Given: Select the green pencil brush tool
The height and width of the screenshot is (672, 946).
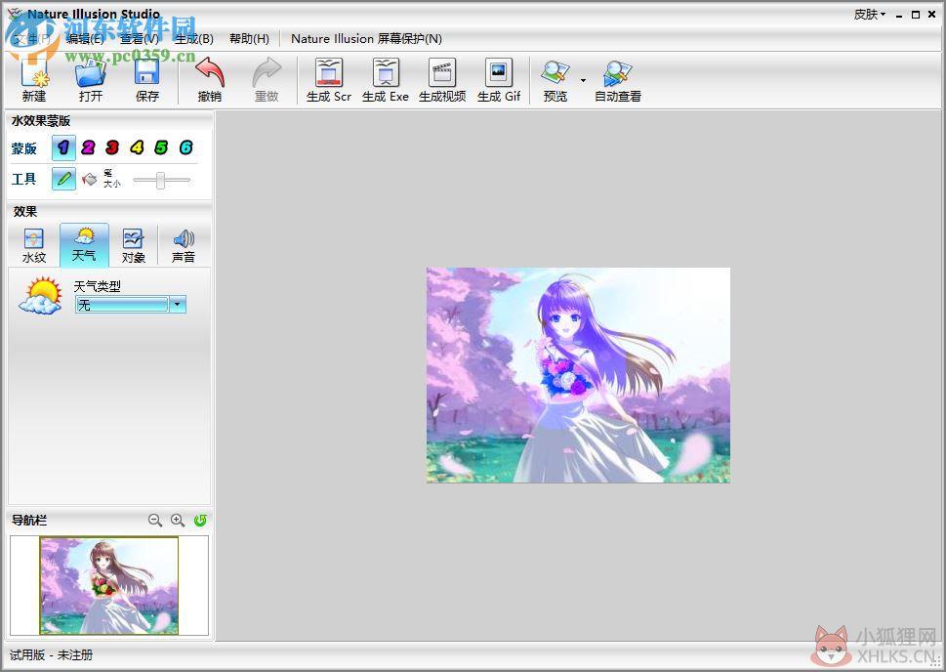Looking at the screenshot, I should click(x=64, y=180).
